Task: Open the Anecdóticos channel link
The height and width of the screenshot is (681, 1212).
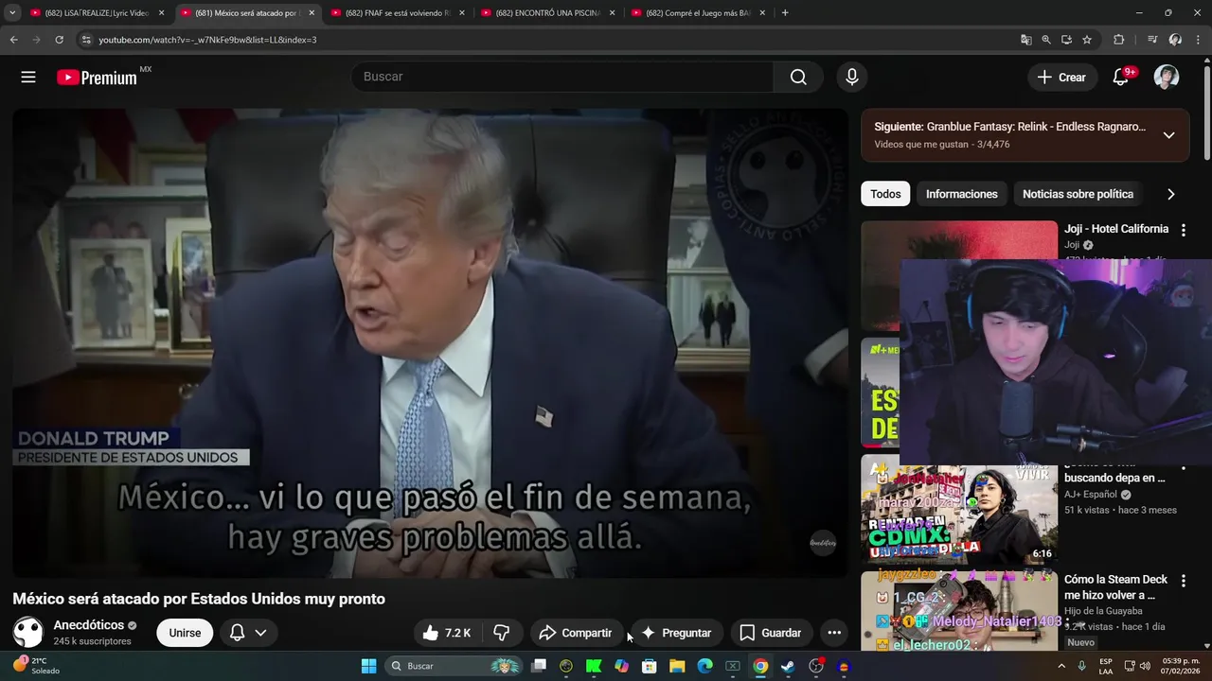Action: point(89,625)
